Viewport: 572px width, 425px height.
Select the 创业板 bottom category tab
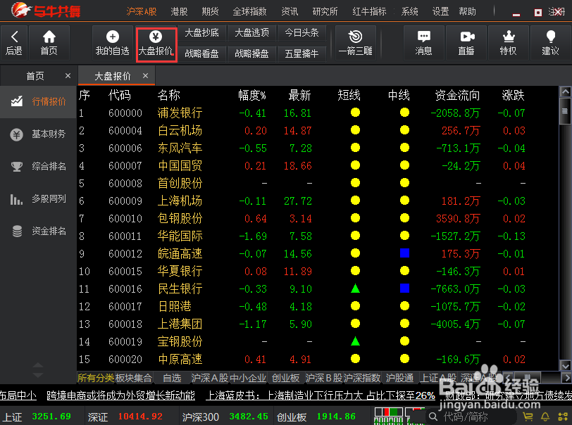click(x=285, y=378)
